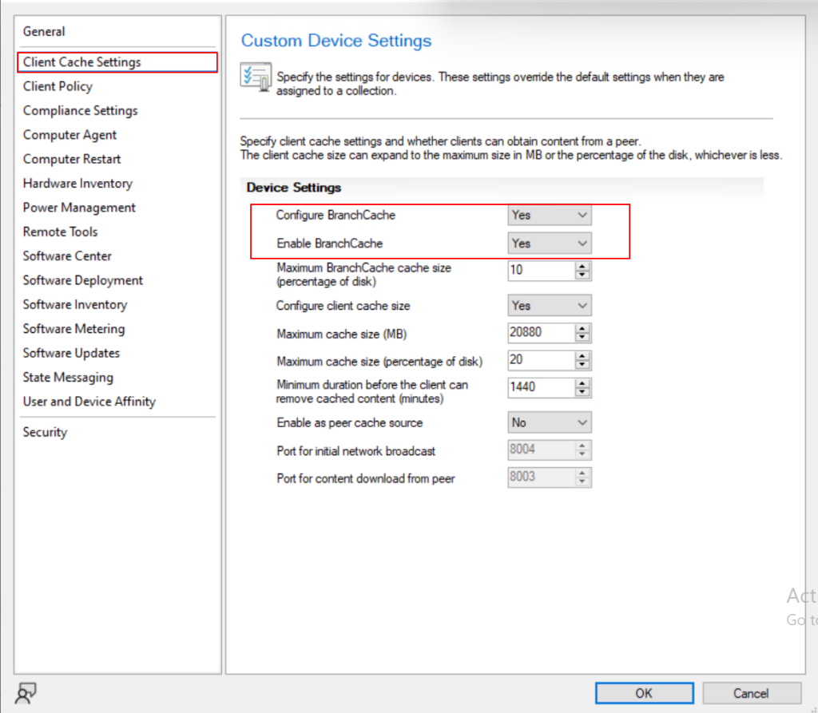
Task: Increase Maximum BranchCache cache size with up arrow
Action: pos(583,266)
